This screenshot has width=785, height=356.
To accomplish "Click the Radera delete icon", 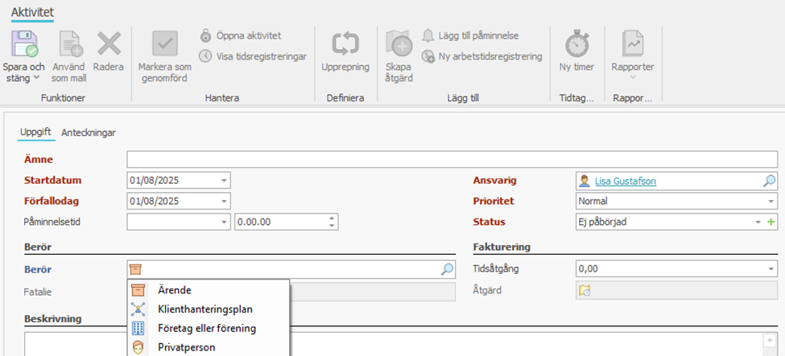I will (108, 44).
